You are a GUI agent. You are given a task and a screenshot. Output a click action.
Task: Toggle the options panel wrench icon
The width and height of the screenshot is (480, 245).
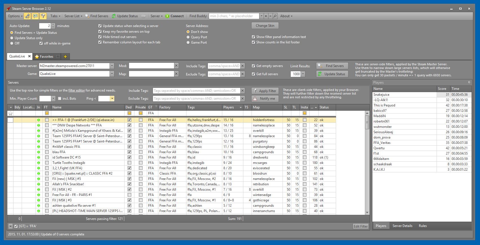pyautogui.click(x=27, y=16)
